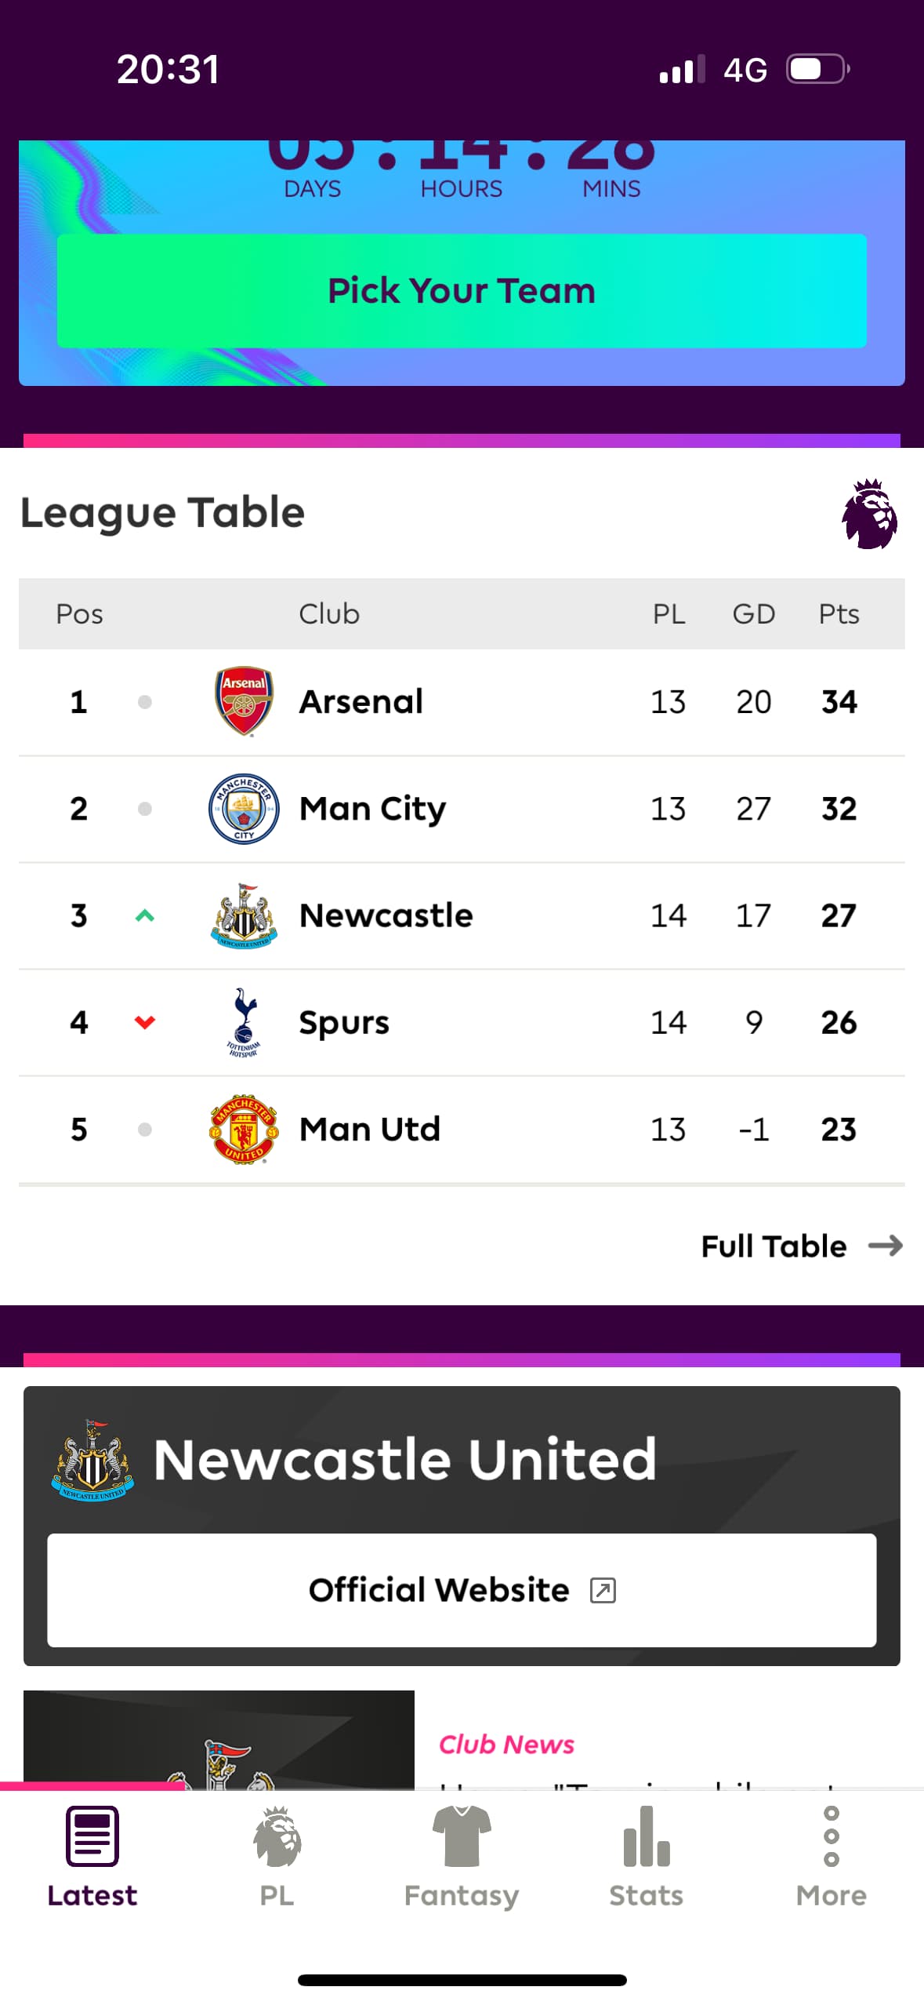924x2005 pixels.
Task: Open the Fantasy tab
Action: click(x=462, y=1857)
